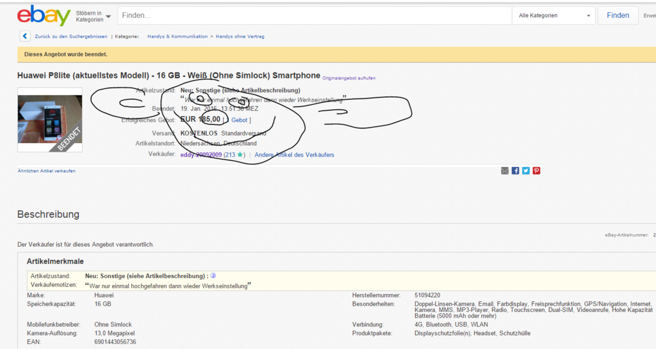Screen dimensions: 656x349
Task: Open the Huawei phone product thumbnail
Action: (x=50, y=120)
